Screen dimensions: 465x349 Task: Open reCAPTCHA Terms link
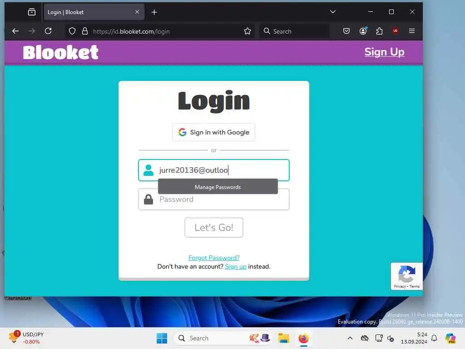(414, 286)
